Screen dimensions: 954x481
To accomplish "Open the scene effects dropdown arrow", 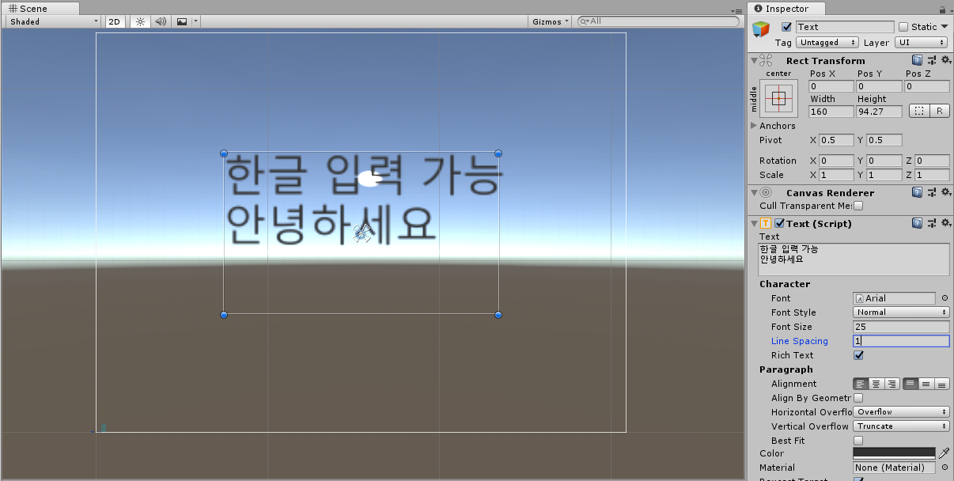I will pyautogui.click(x=196, y=21).
